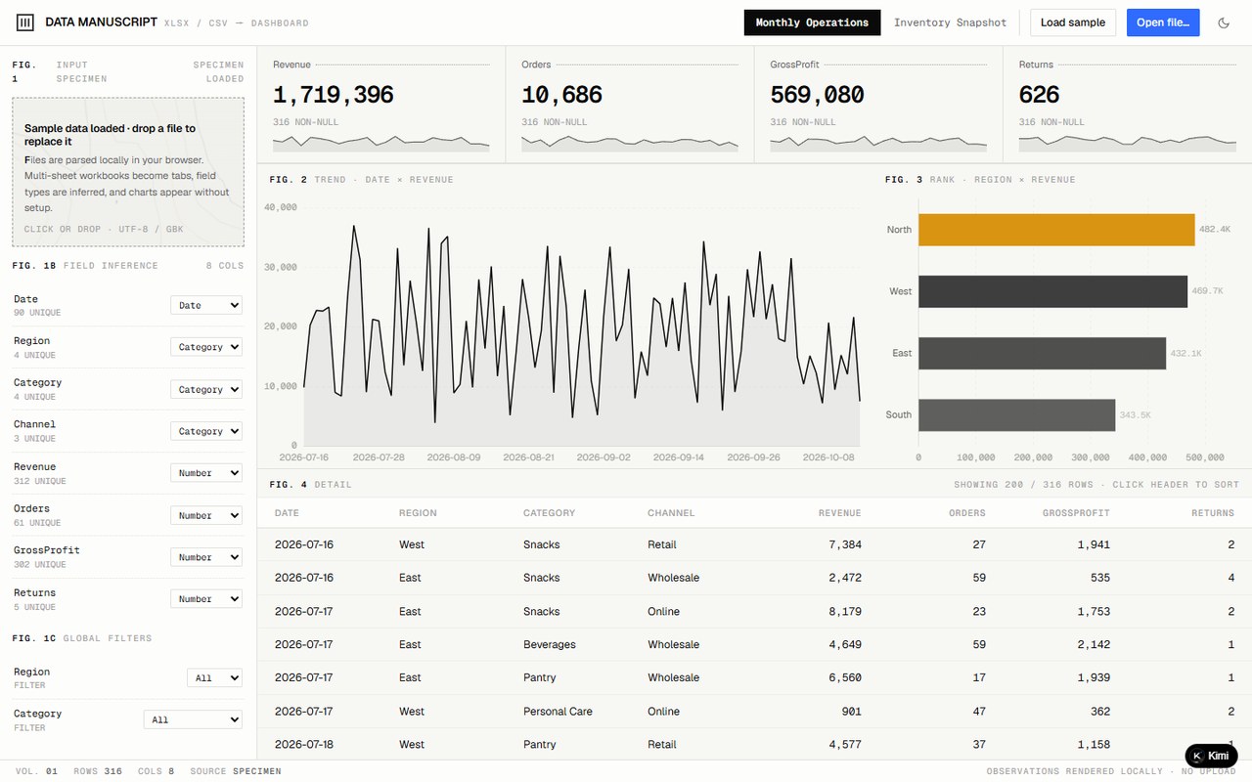Open the Returns field type dropdown
This screenshot has width=1252, height=782.
coord(206,599)
